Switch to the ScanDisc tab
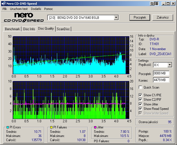 pyautogui.click(x=63, y=29)
